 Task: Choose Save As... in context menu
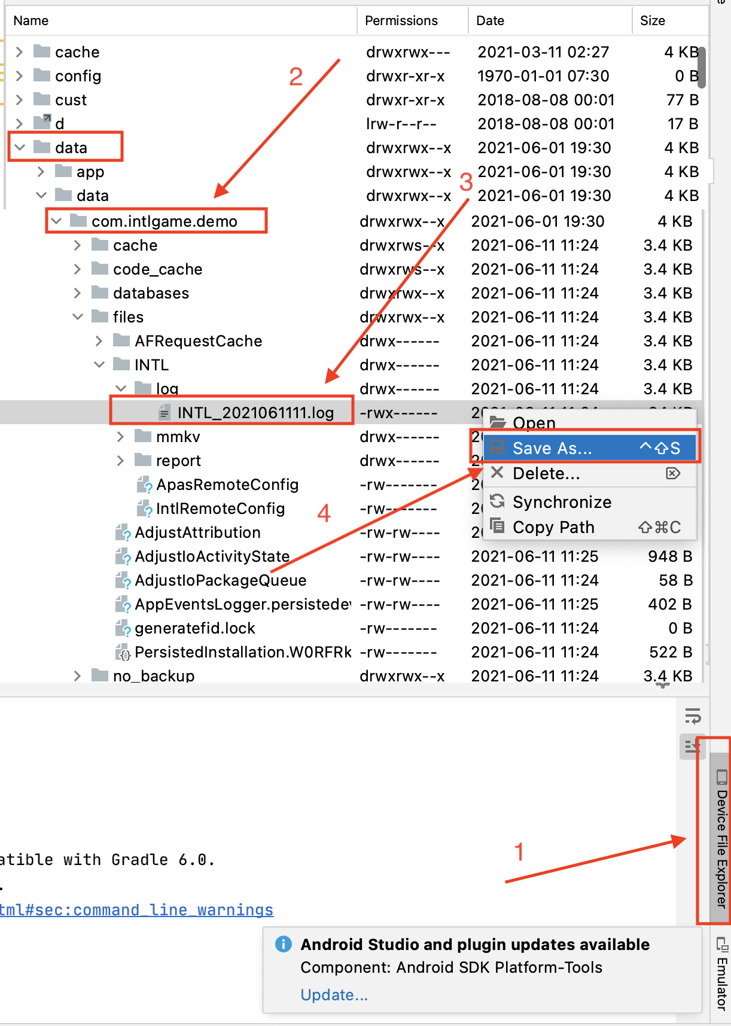tap(589, 448)
